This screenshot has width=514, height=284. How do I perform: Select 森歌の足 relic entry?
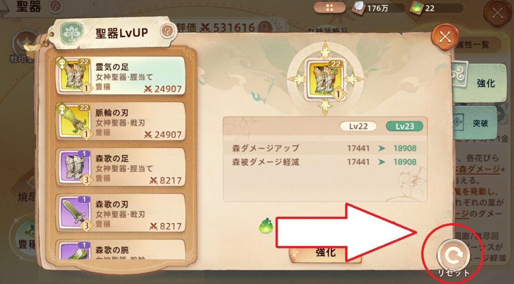[120, 168]
